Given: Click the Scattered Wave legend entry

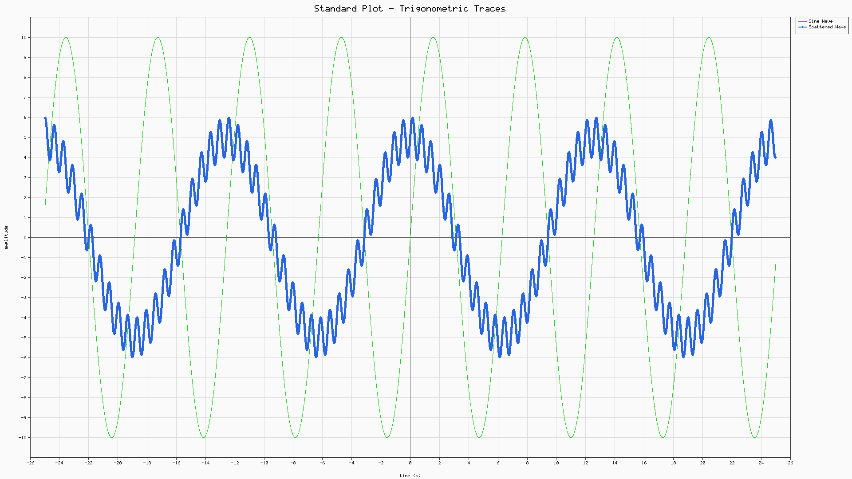Looking at the screenshot, I should (822, 27).
